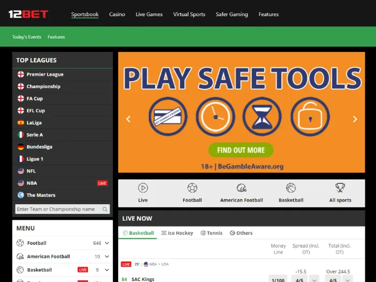Select the Basketball icon shortcut
This screenshot has width=376, height=282.
point(291,188)
